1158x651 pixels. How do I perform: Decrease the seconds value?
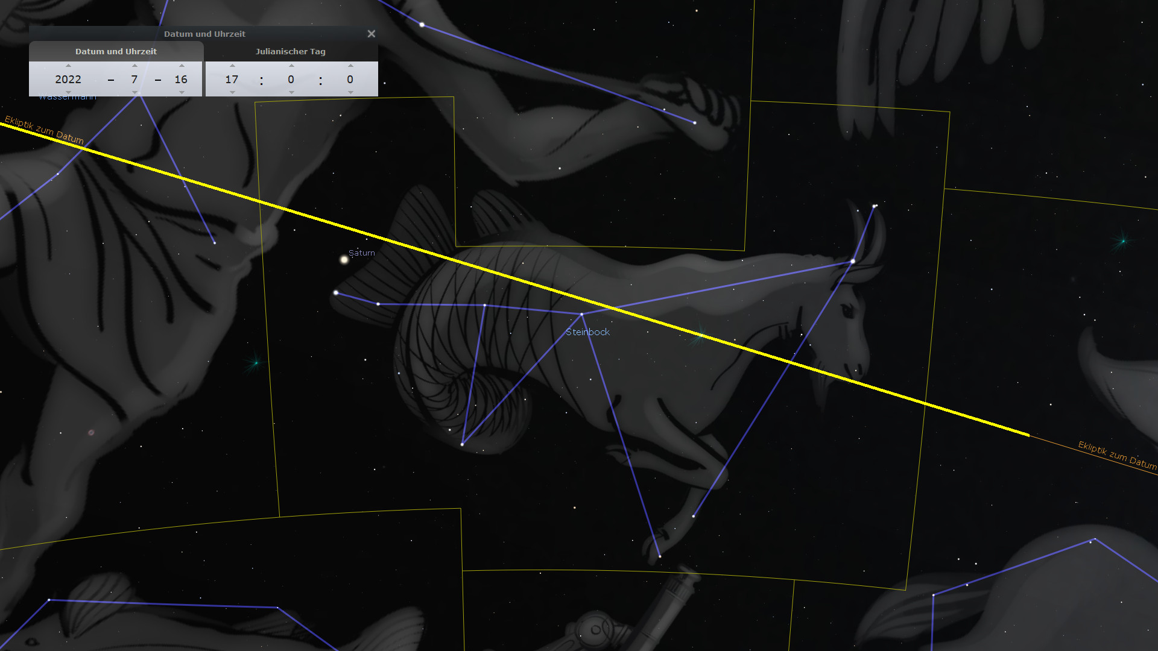point(350,92)
